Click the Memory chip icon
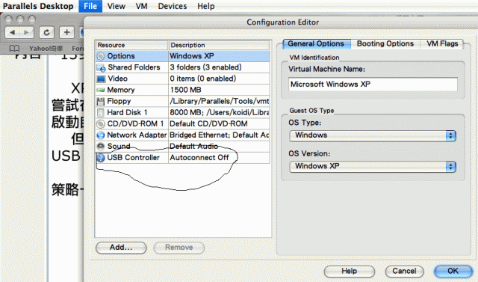Viewport: 478px width, 282px height. (101, 90)
